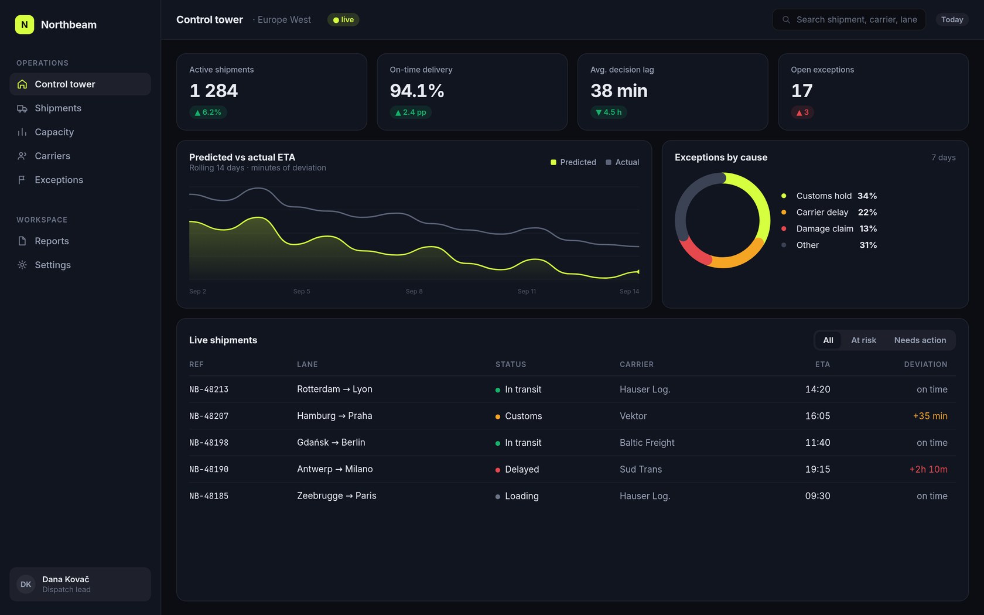Click the 4.5 h down-trend badge

coord(609,112)
